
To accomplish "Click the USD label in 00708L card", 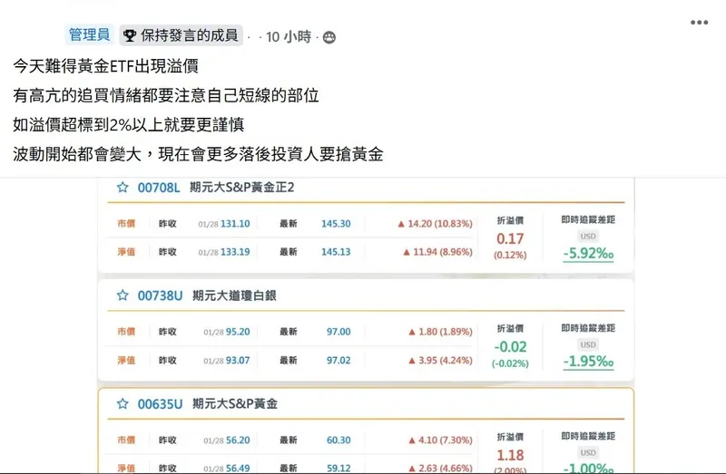I will point(588,237).
